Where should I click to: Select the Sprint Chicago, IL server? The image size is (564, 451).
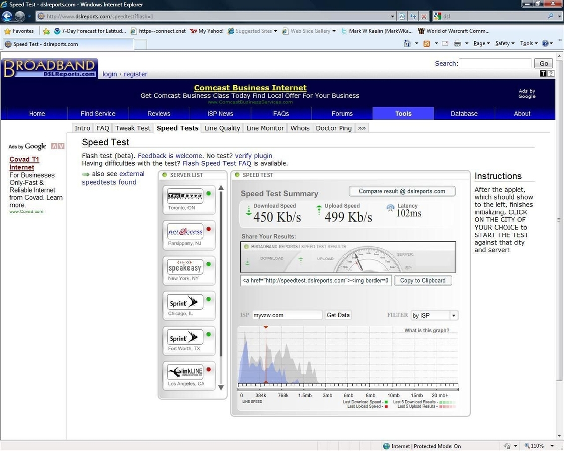click(x=189, y=306)
